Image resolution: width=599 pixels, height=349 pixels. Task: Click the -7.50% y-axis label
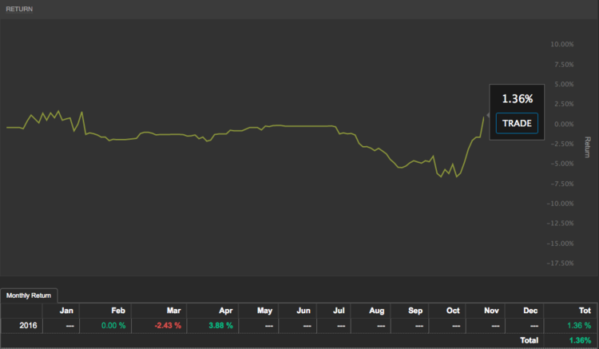click(562, 184)
